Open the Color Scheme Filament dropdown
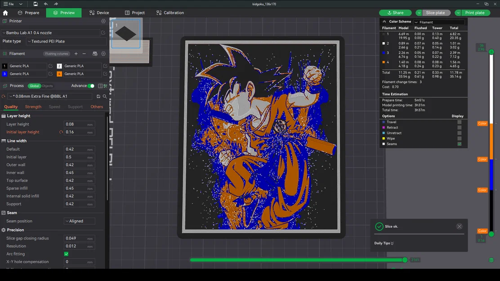 439,22
